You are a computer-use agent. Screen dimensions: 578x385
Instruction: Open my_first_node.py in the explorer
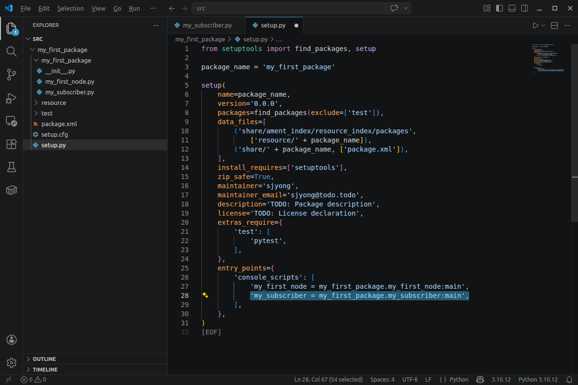click(95, 81)
